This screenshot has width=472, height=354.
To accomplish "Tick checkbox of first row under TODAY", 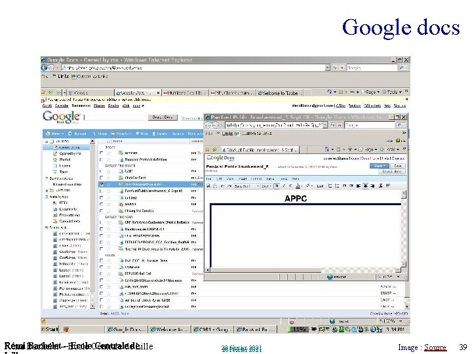I will [x=102, y=153].
